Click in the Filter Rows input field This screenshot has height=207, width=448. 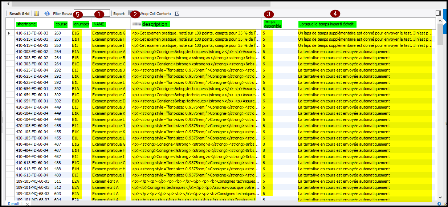91,13
